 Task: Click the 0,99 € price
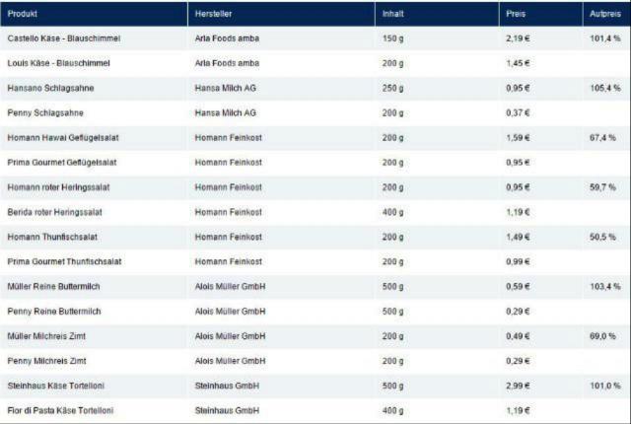(x=518, y=262)
